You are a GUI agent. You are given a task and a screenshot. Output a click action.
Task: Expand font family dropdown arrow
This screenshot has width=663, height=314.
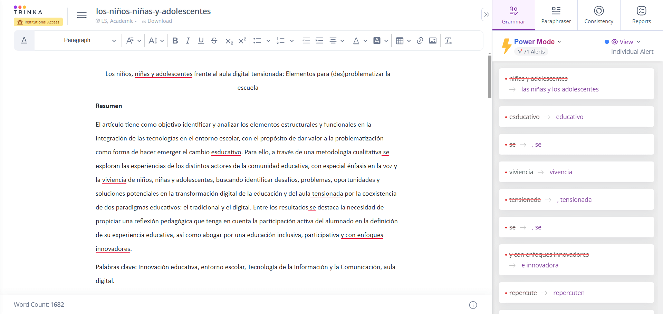(x=139, y=41)
